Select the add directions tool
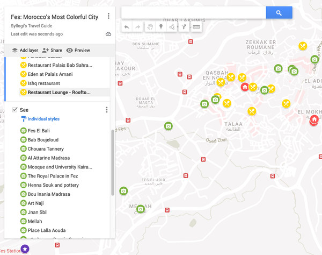 [x=184, y=27]
